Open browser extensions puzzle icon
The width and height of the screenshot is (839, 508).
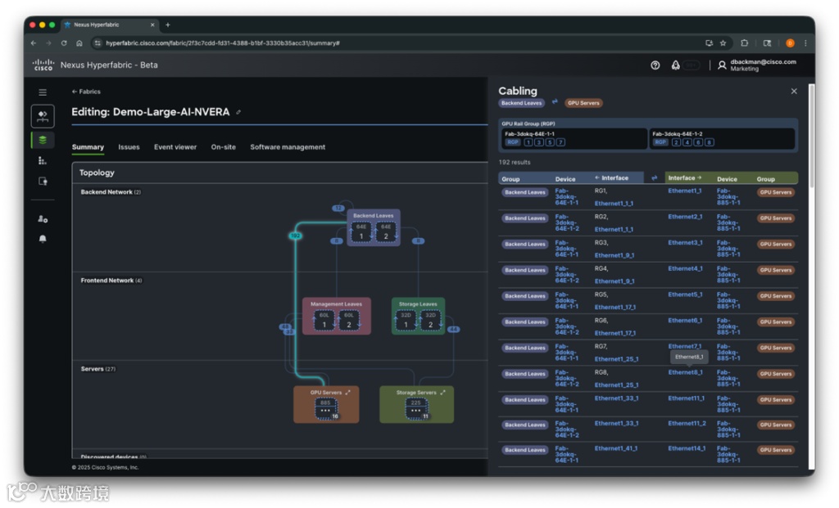pyautogui.click(x=744, y=43)
